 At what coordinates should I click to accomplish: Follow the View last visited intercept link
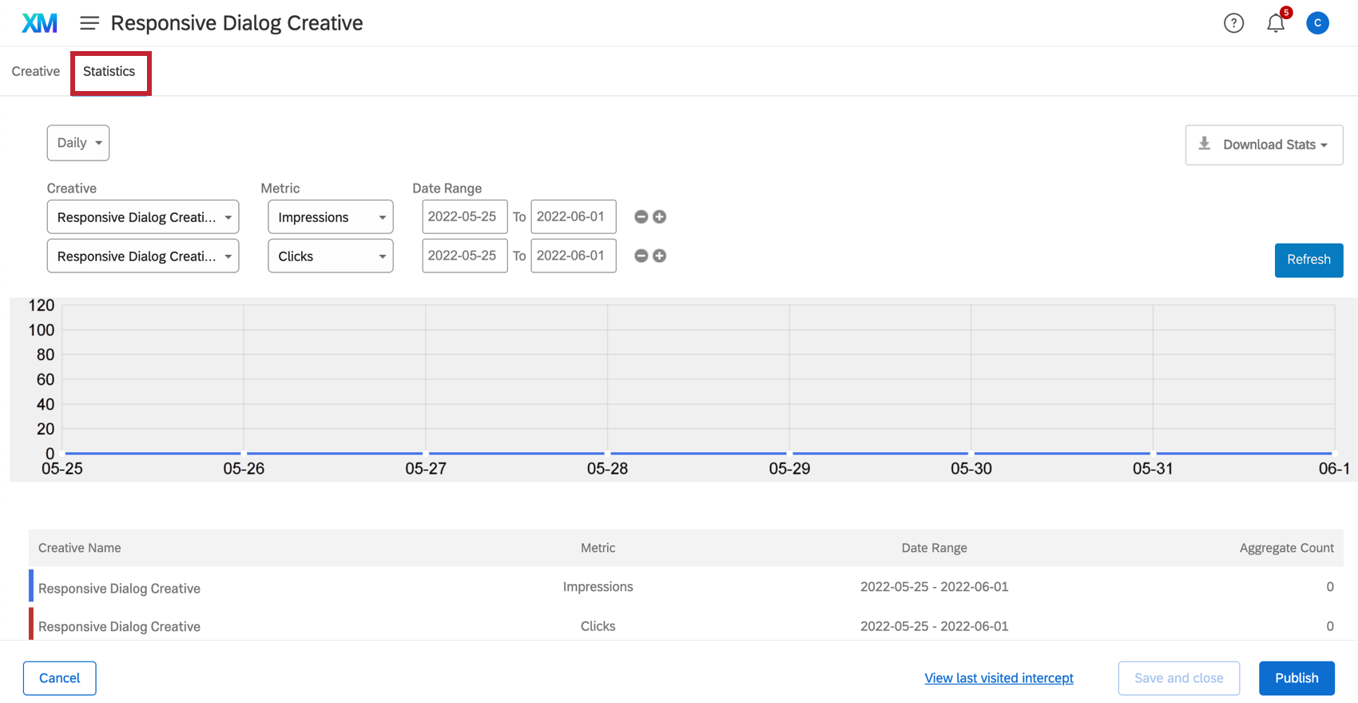[999, 678]
